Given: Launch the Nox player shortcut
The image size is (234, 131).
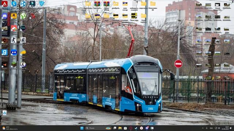Looking at the screenshot, I should [23, 28].
